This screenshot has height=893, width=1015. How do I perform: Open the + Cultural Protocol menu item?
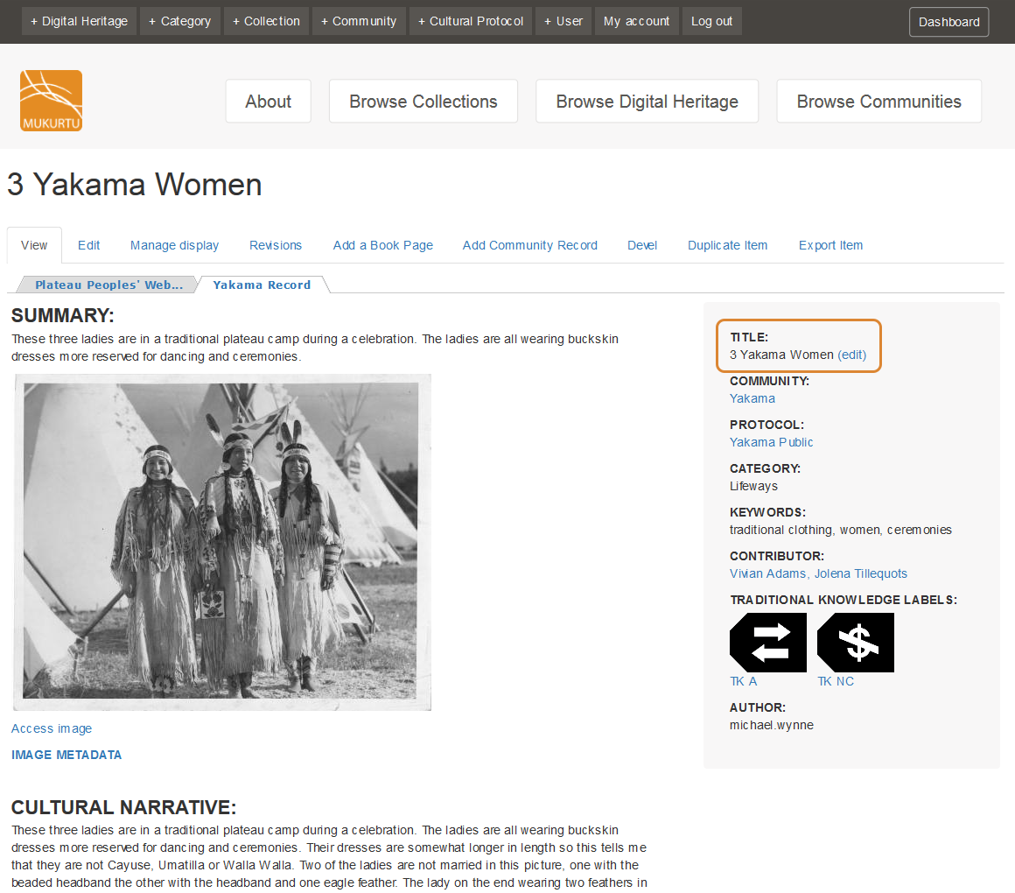[471, 21]
